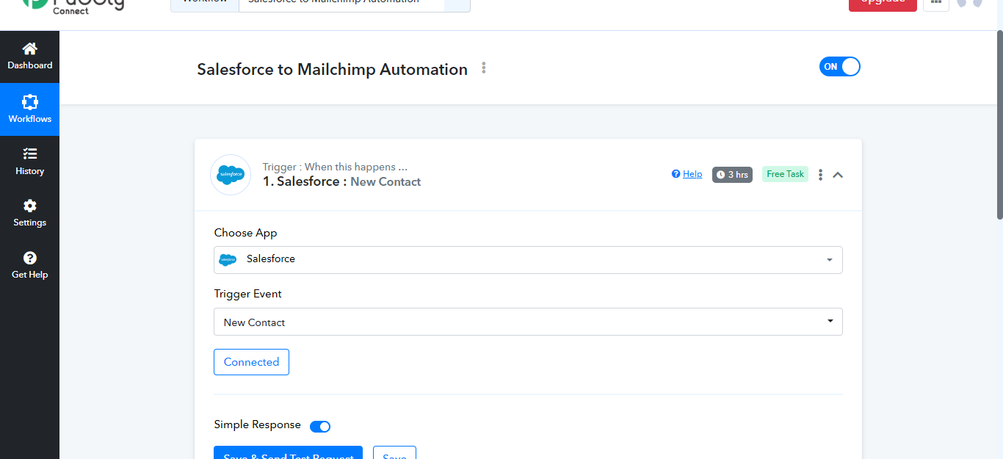Click the Pabbly Connect logo
This screenshot has width=1003, height=459.
73,5
